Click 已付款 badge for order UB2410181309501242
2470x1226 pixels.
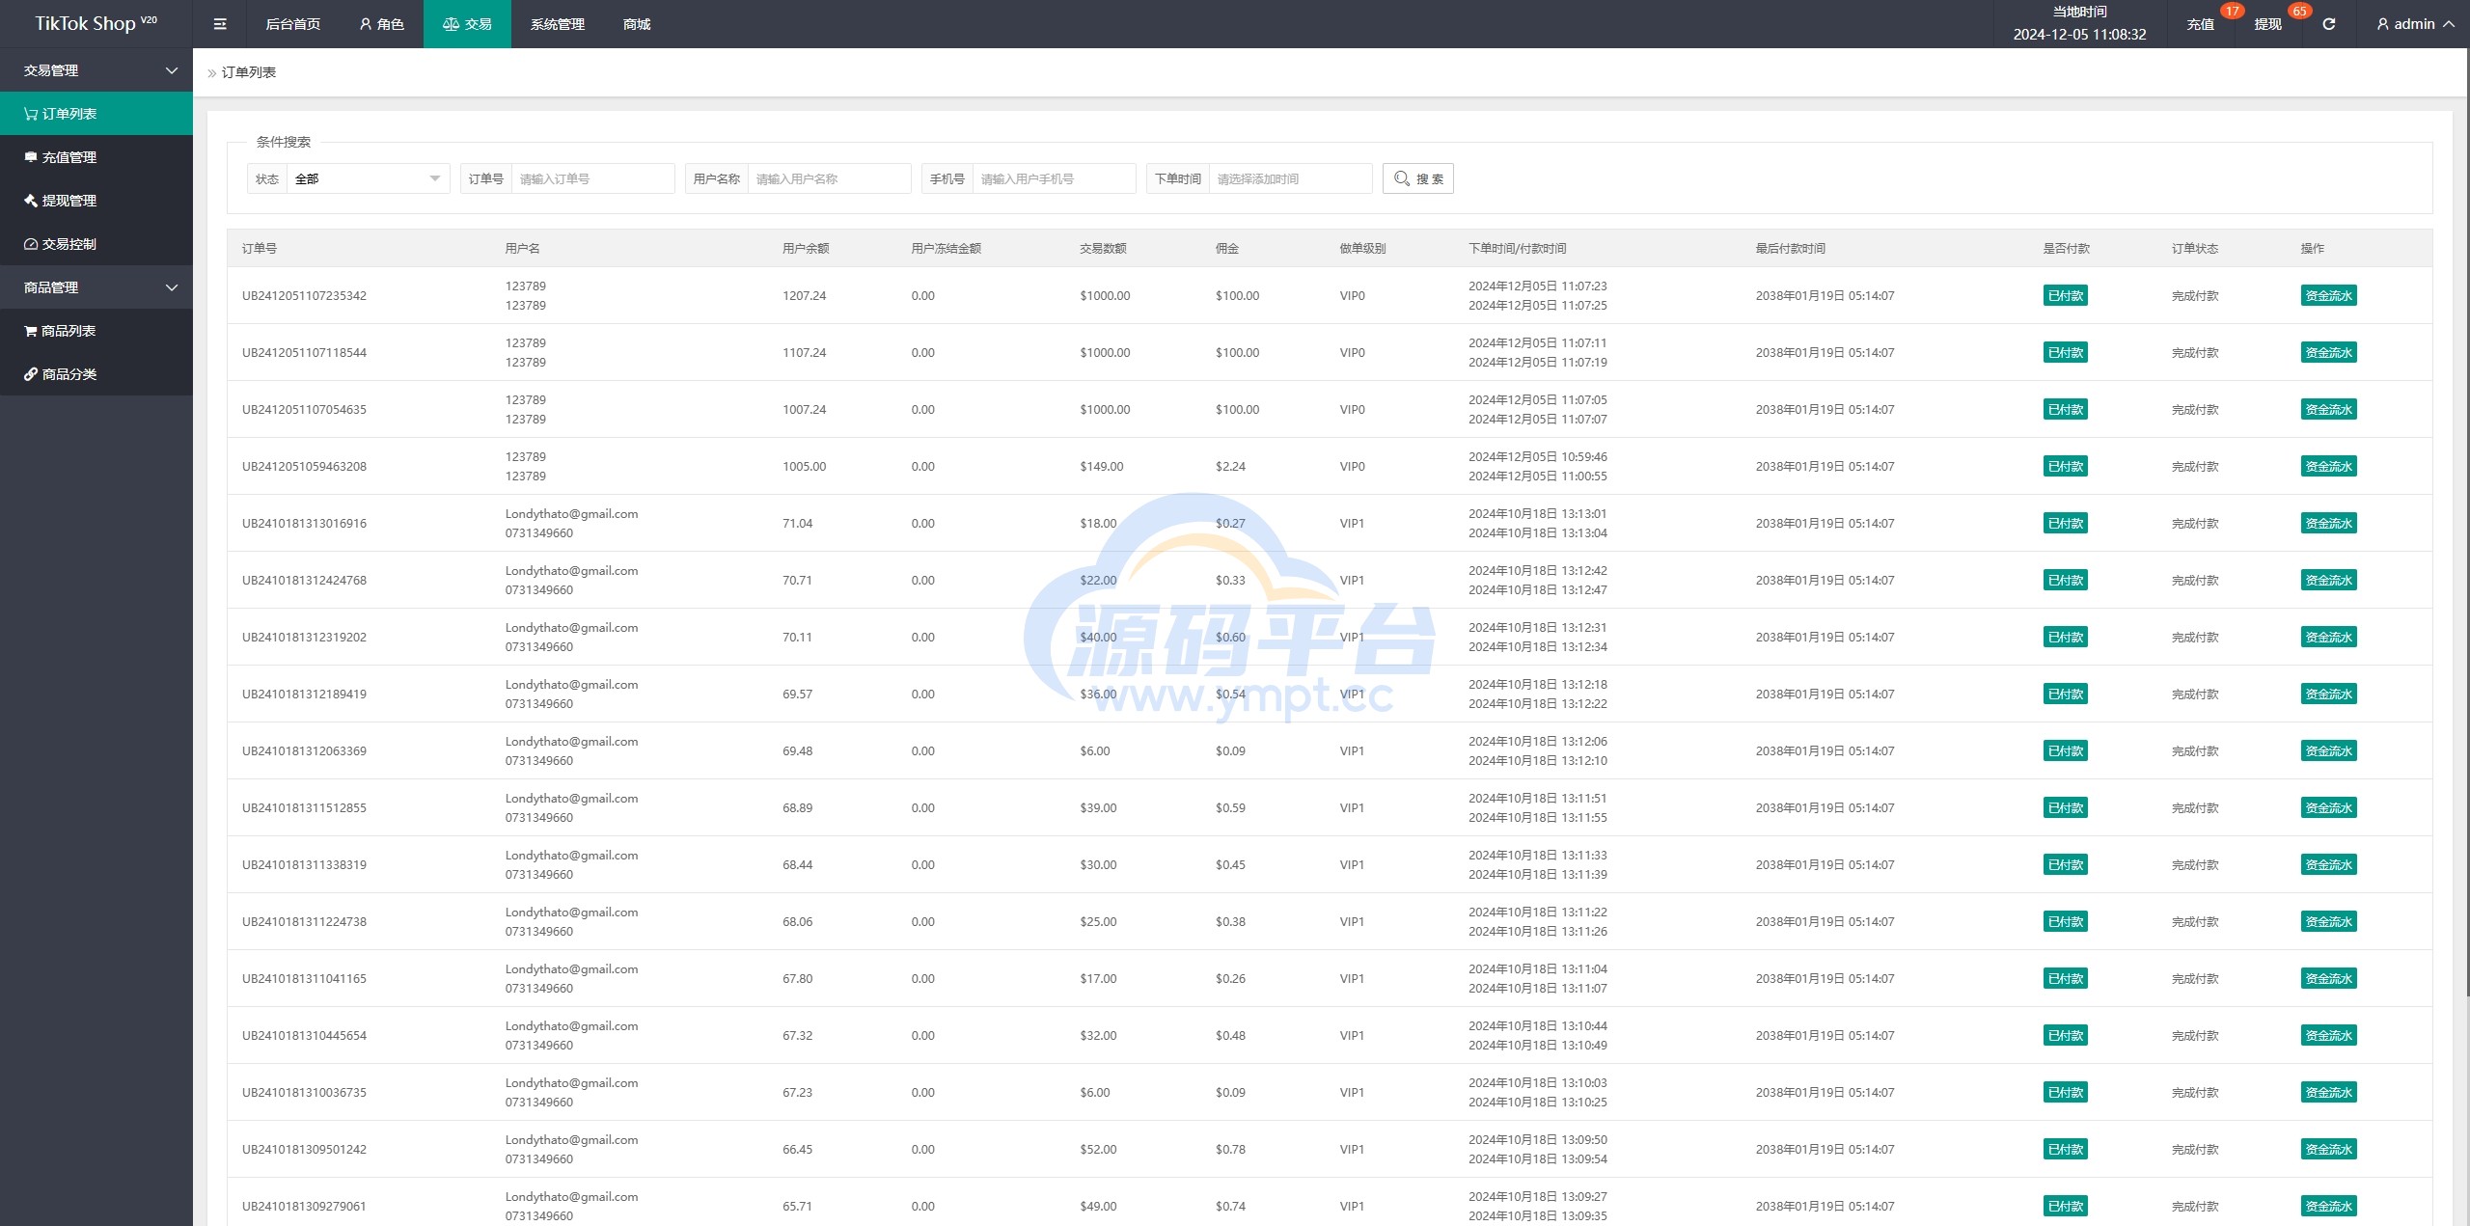pyautogui.click(x=2065, y=1150)
